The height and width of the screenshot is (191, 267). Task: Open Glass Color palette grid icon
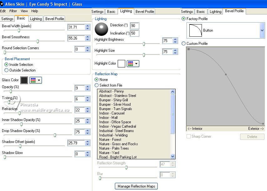(x=33, y=80)
